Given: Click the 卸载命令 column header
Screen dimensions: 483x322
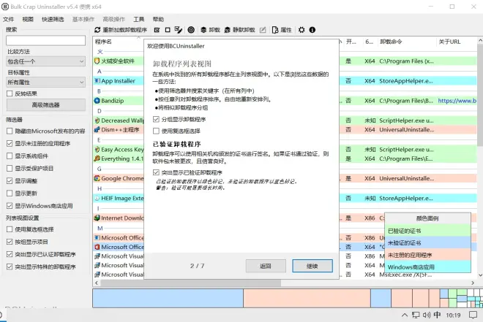Looking at the screenshot, I should [391, 42].
